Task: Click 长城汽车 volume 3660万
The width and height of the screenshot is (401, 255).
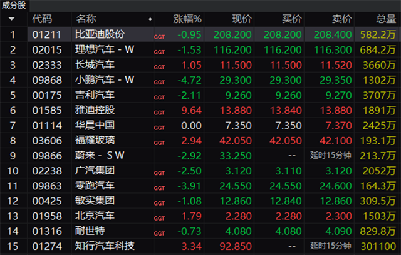Action: (x=379, y=65)
